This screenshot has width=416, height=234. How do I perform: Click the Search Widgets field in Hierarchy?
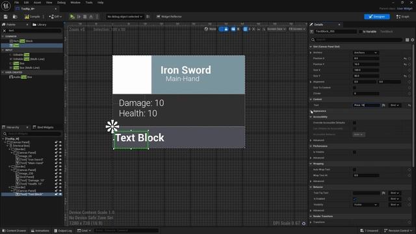(32, 134)
